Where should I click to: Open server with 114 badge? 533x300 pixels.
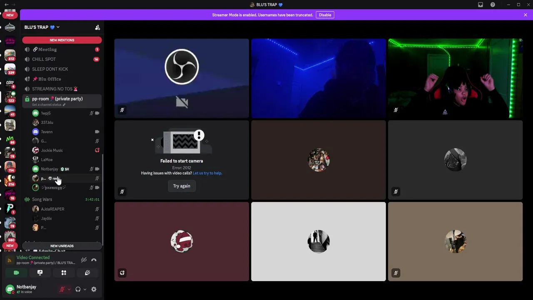click(x=10, y=167)
